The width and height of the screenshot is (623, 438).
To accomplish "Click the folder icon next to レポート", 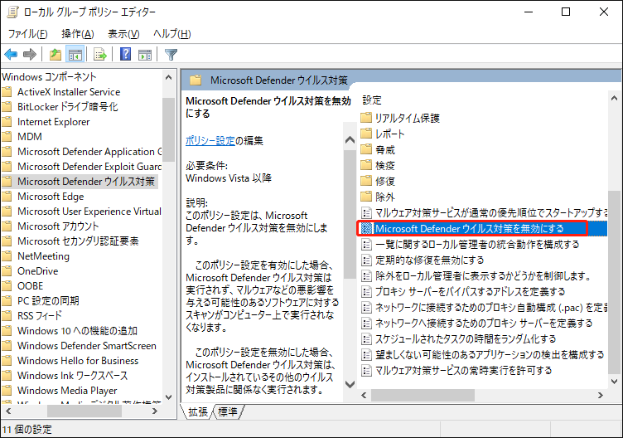I will tap(366, 134).
